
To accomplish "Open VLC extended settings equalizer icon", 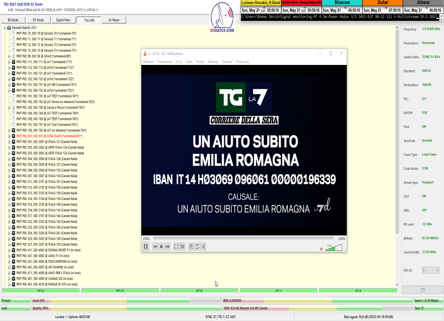I will (x=182, y=246).
